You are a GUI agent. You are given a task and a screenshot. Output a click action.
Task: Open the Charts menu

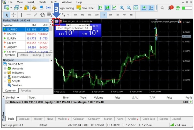(42, 2)
